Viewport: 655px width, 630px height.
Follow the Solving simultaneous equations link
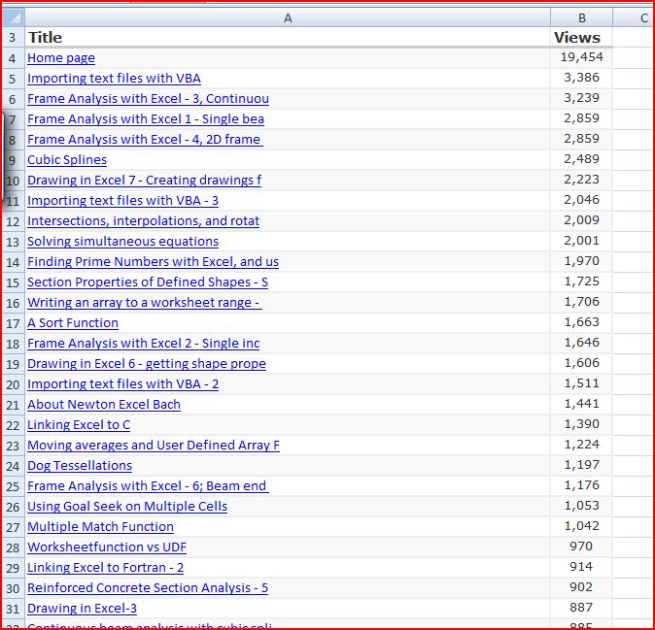(122, 242)
